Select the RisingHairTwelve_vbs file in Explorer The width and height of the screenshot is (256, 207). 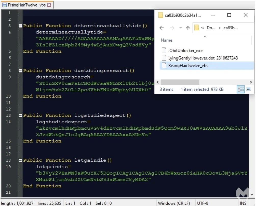pos(188,66)
